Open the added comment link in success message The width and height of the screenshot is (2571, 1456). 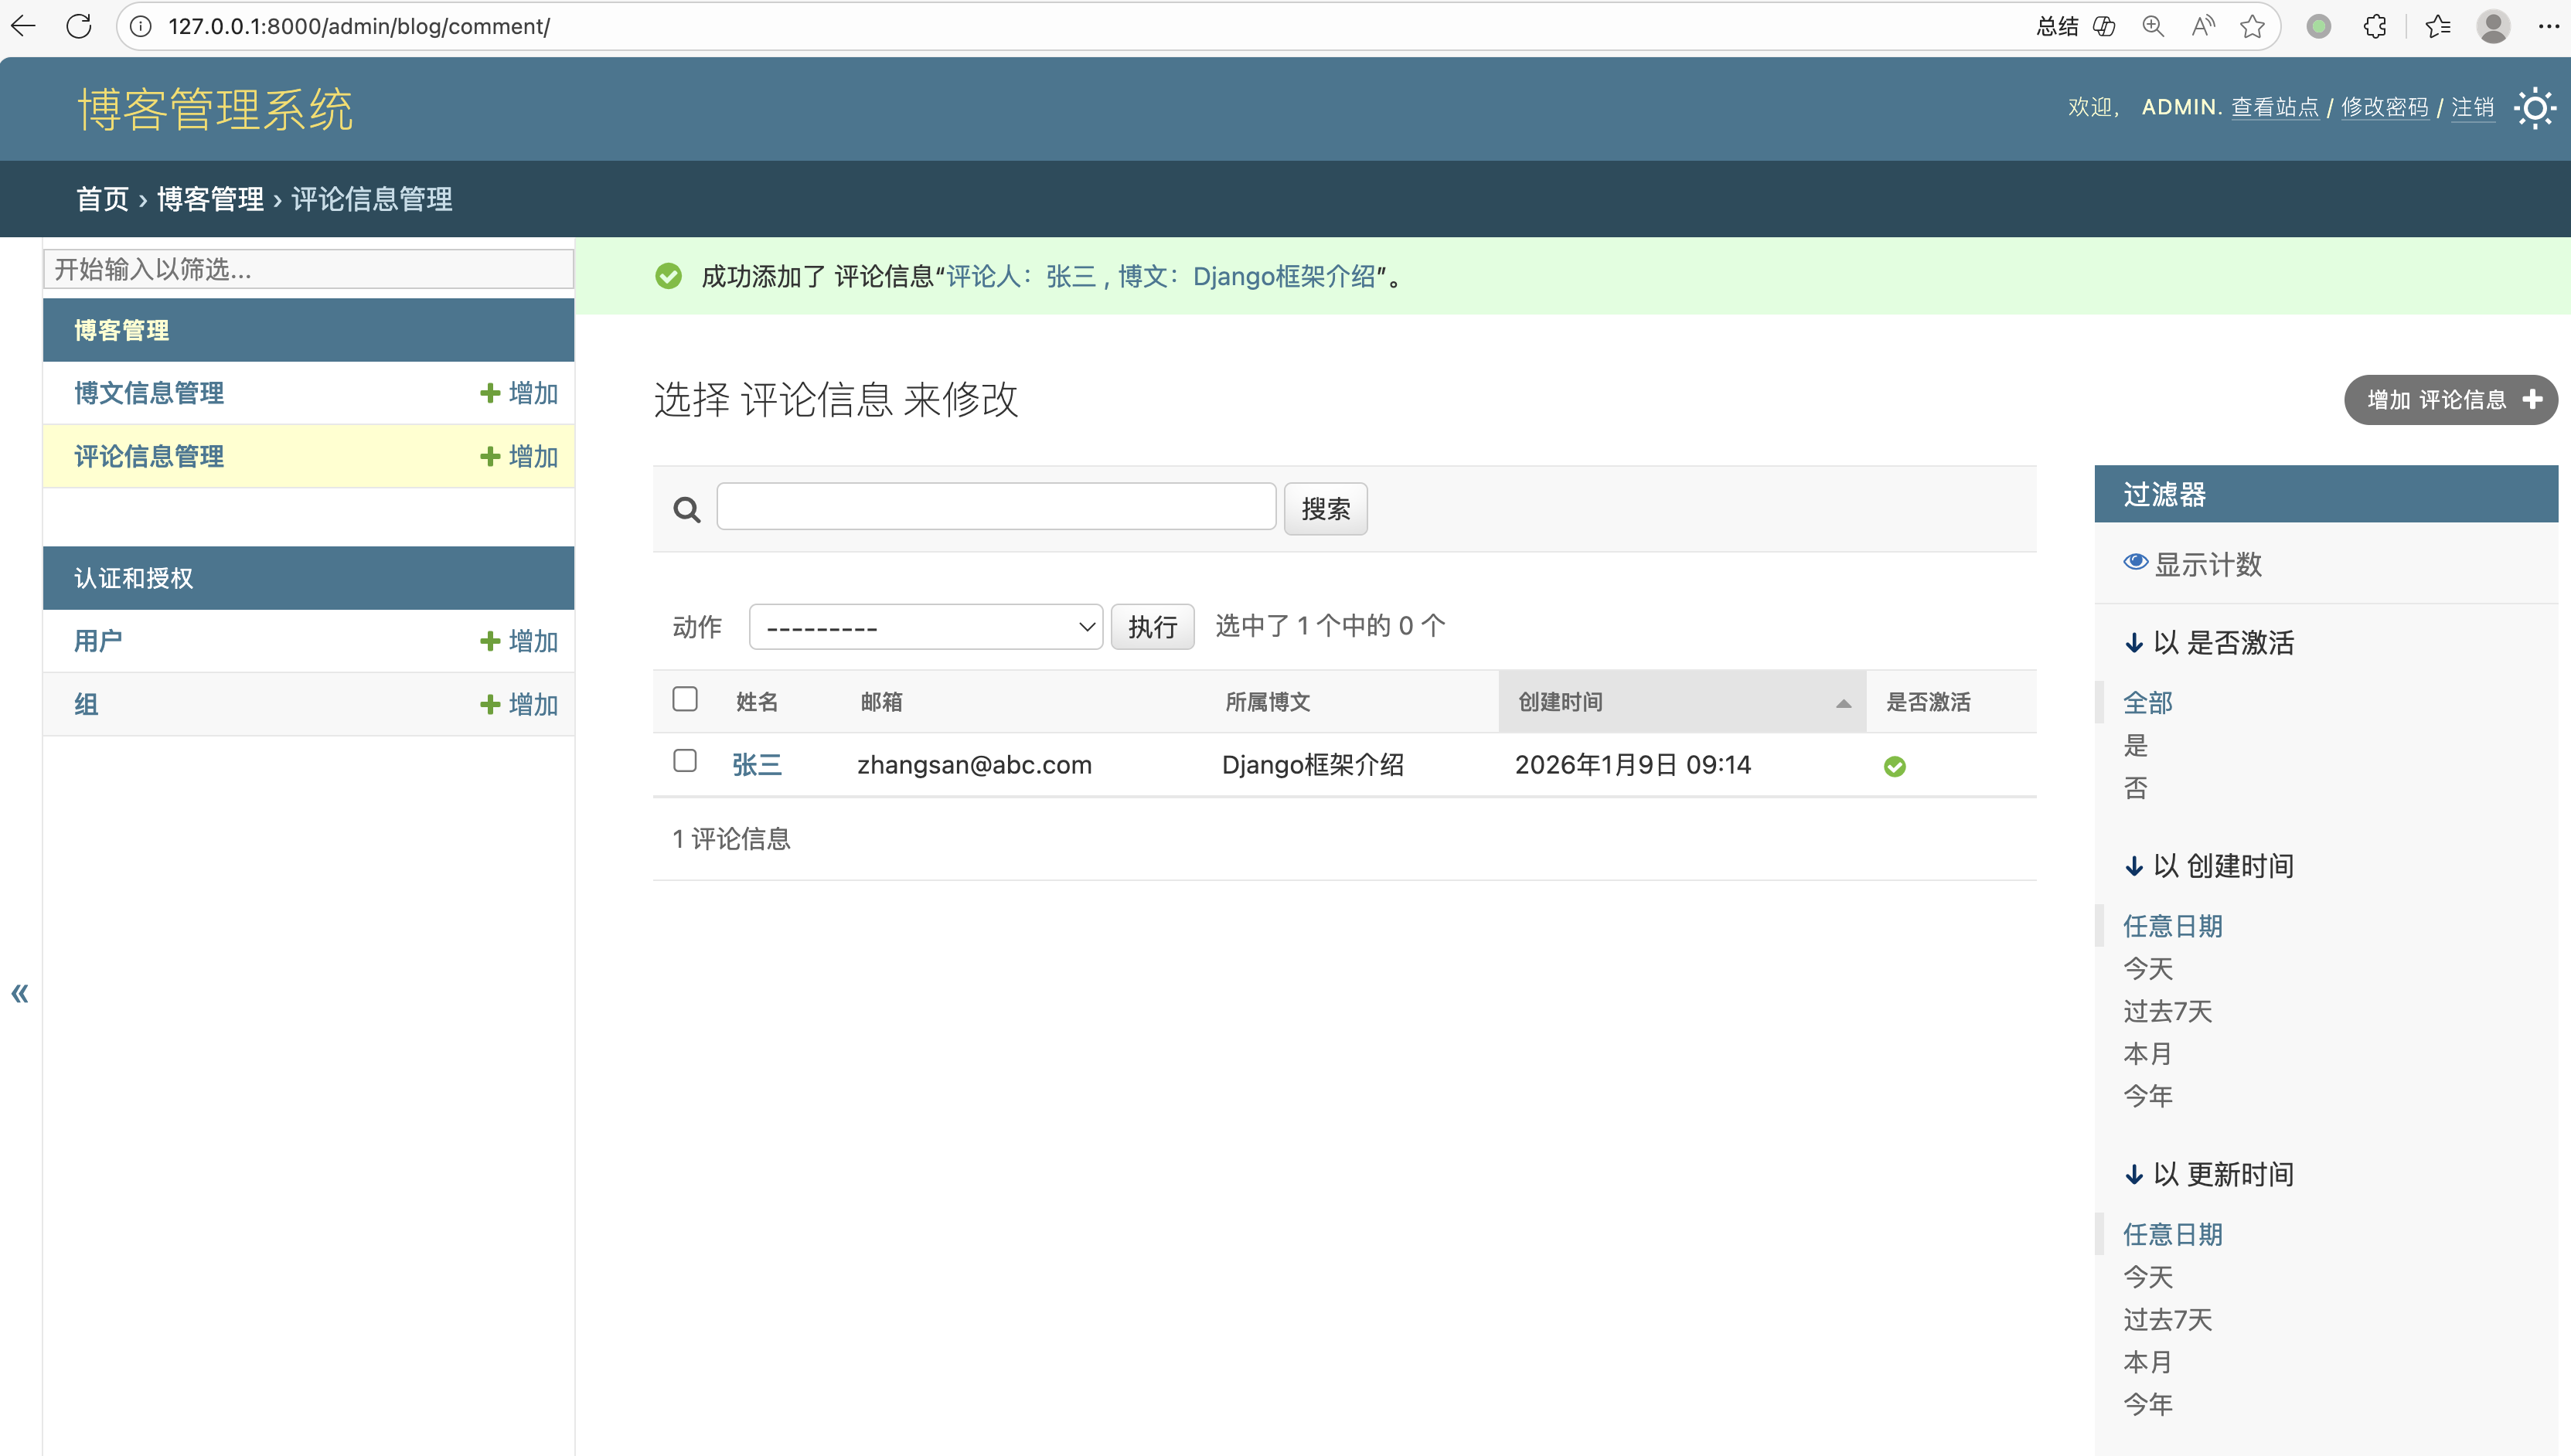[x=1160, y=276]
